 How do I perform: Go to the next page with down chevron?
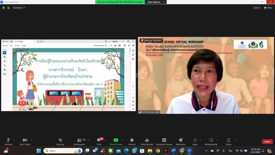pyautogui.click(x=133, y=94)
